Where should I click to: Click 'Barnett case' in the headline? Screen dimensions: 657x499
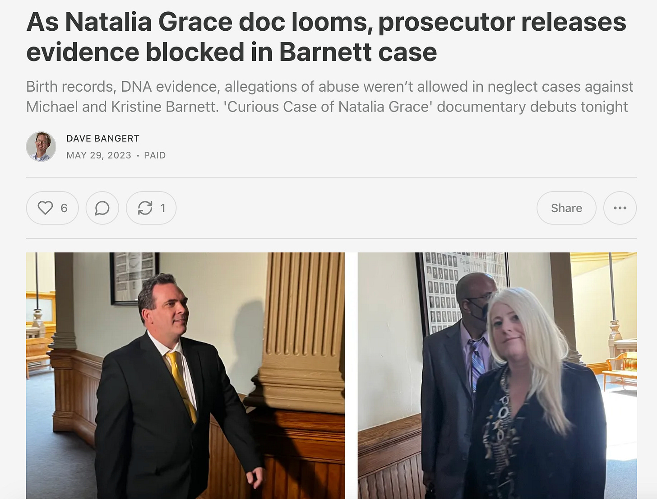(358, 52)
